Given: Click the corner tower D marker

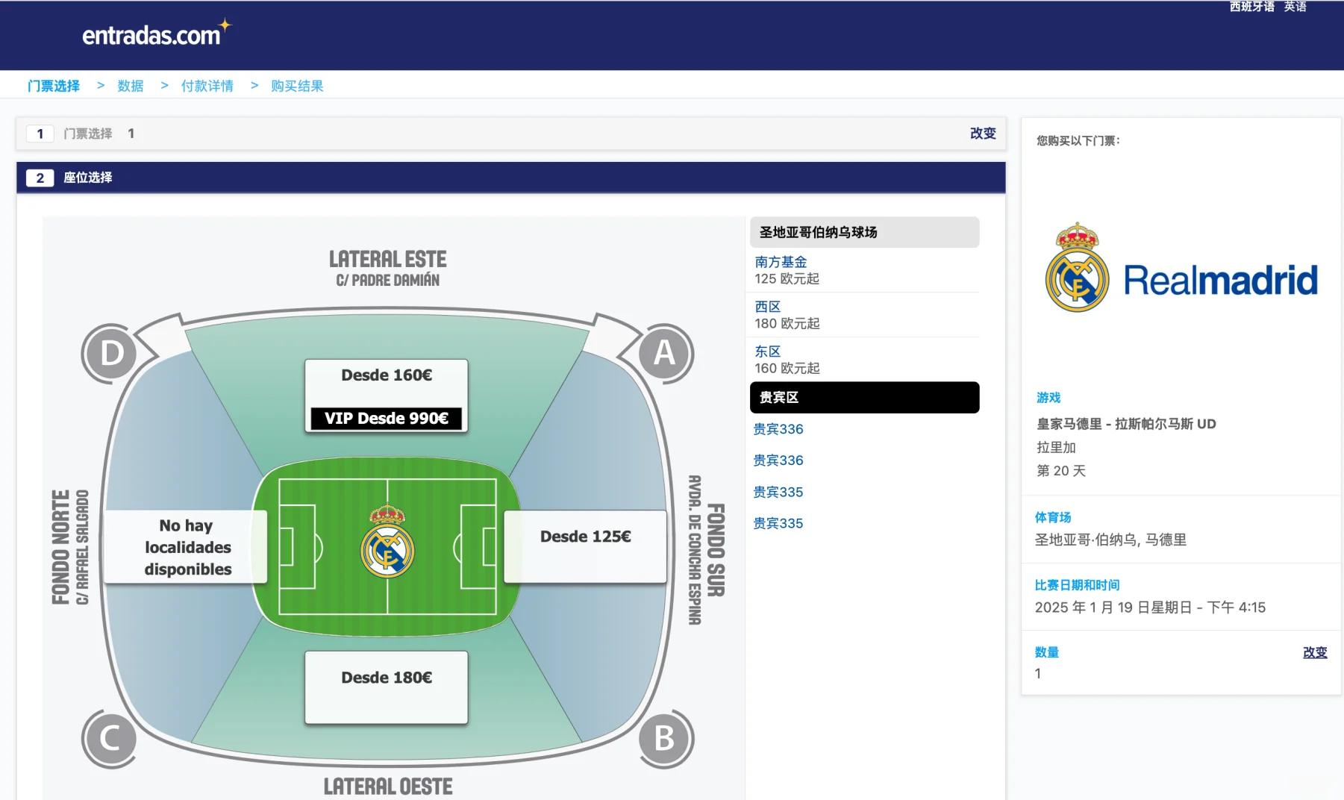Looking at the screenshot, I should [110, 353].
